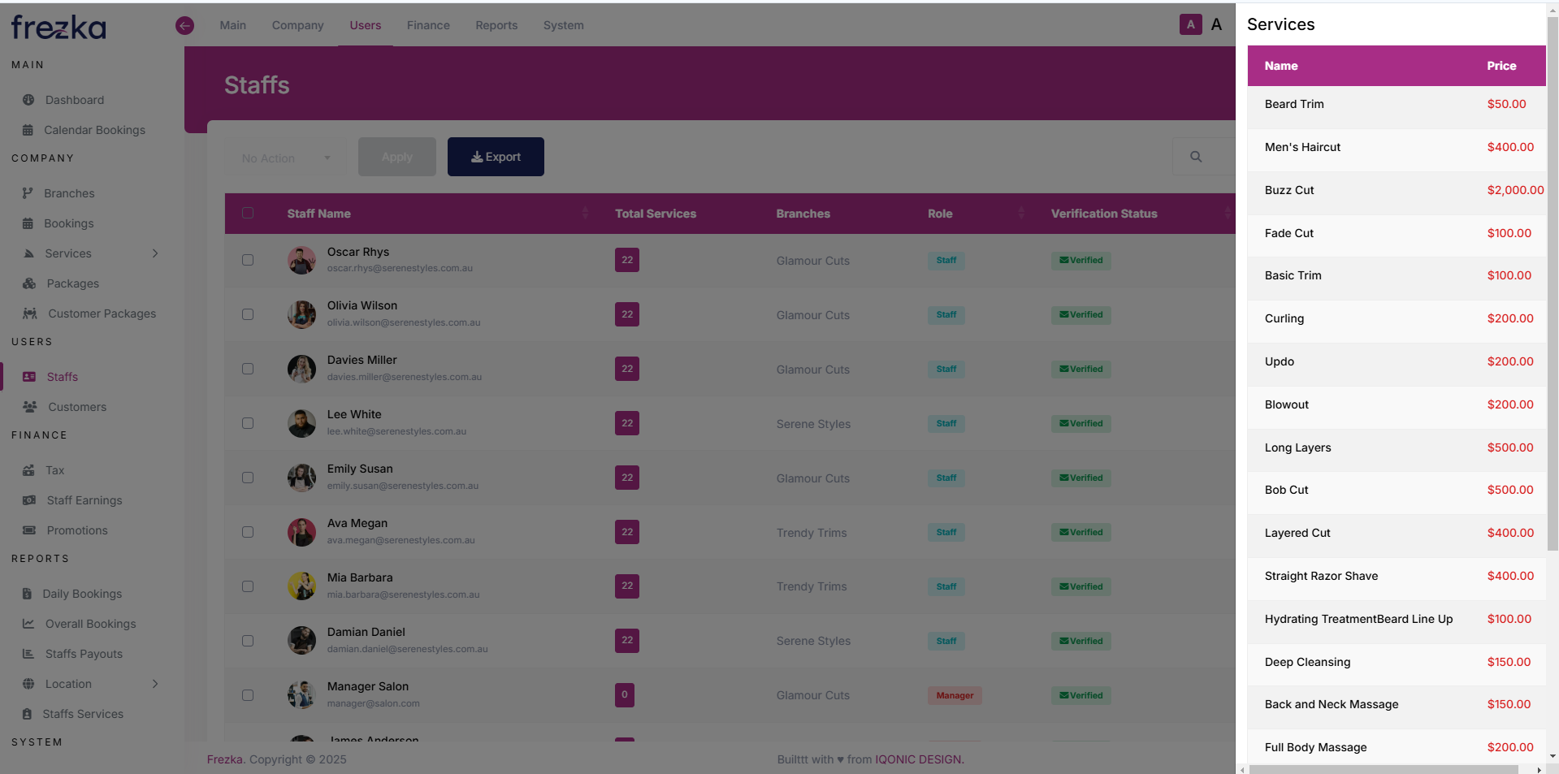
Task: Click the Packages sidebar icon
Action: coord(28,283)
